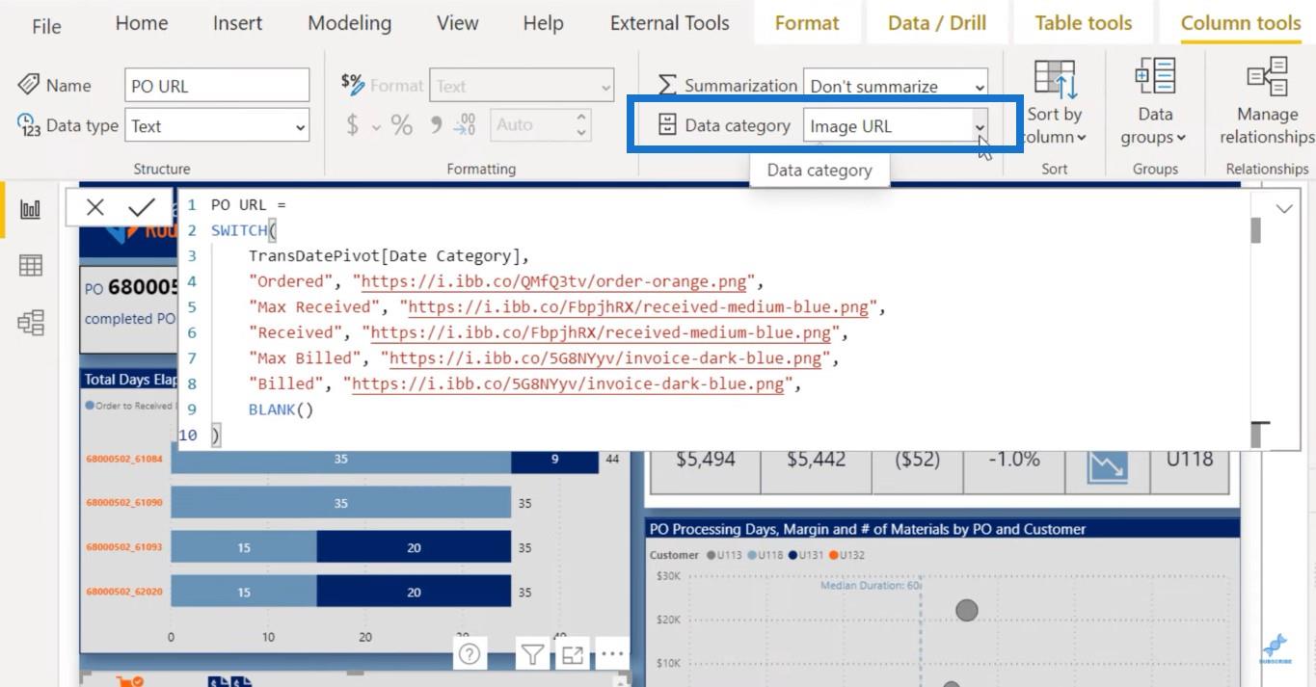The image size is (1316, 687).
Task: Click the $5,442 table cell
Action: pos(816,460)
